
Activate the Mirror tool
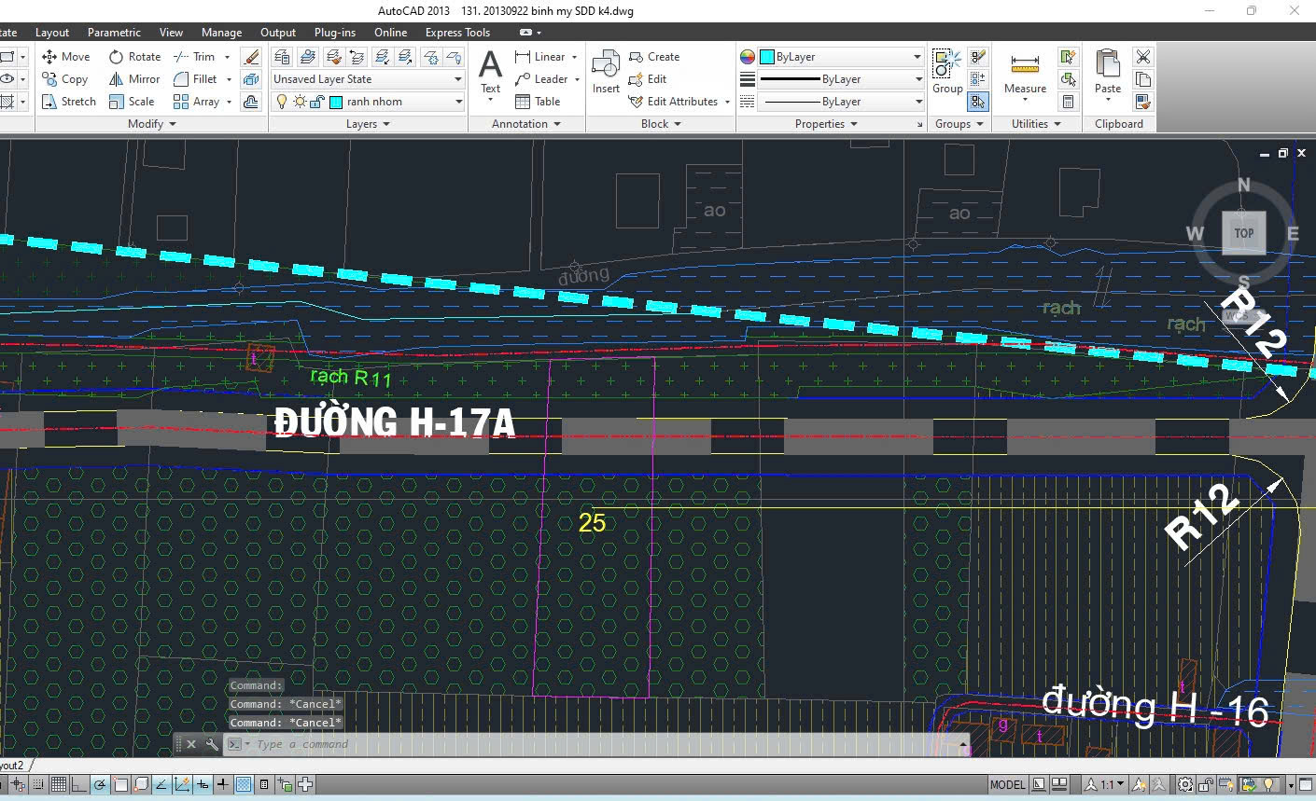coord(134,79)
